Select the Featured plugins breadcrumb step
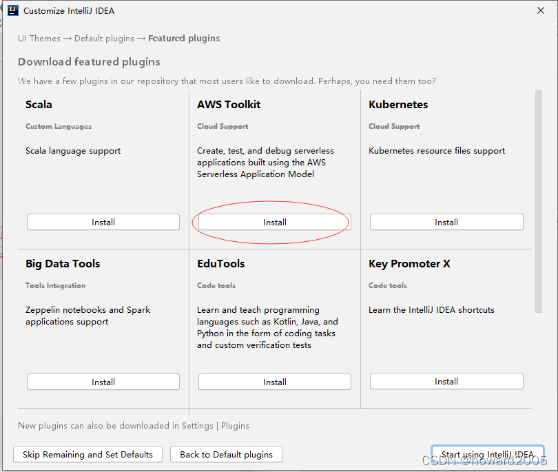The height and width of the screenshot is (472, 558). click(184, 39)
